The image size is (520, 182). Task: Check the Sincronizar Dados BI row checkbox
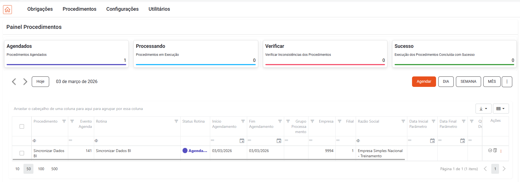tap(22, 153)
